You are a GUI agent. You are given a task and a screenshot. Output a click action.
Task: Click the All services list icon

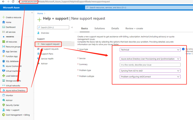pyautogui.click(x=4, y=32)
